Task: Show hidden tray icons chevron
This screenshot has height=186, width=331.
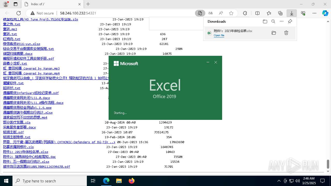Action: [x=279, y=181]
